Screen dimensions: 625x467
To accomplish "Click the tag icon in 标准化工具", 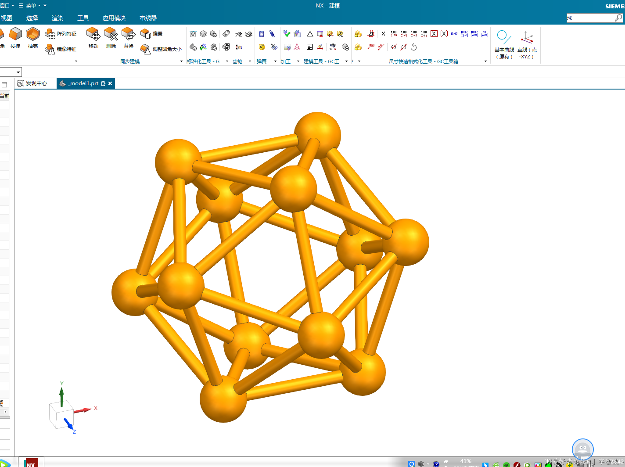I will tap(226, 34).
